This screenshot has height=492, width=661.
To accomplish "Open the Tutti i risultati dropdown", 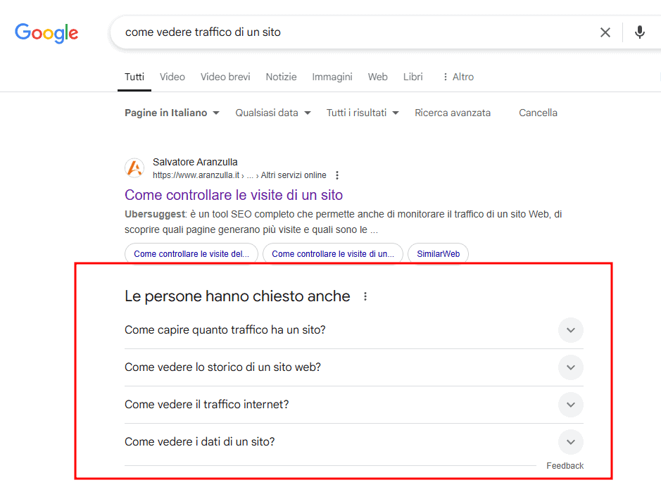I will coord(363,113).
